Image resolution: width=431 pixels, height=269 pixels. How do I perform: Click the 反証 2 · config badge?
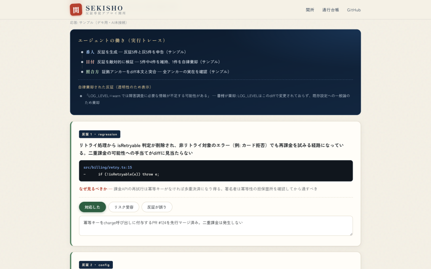pos(96,265)
